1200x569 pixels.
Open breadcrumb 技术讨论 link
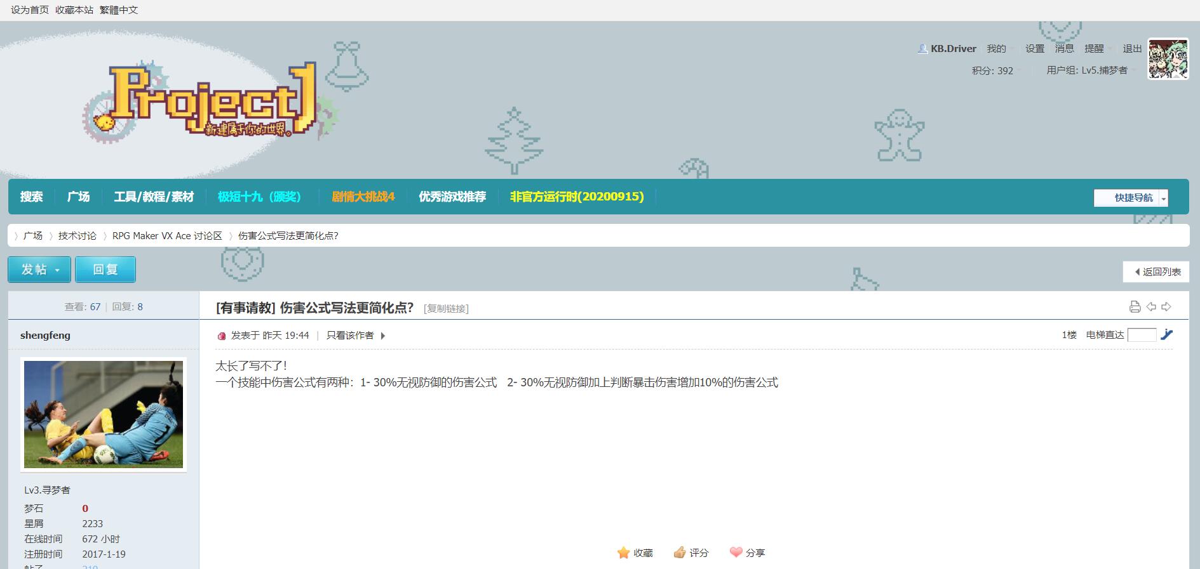click(x=78, y=235)
